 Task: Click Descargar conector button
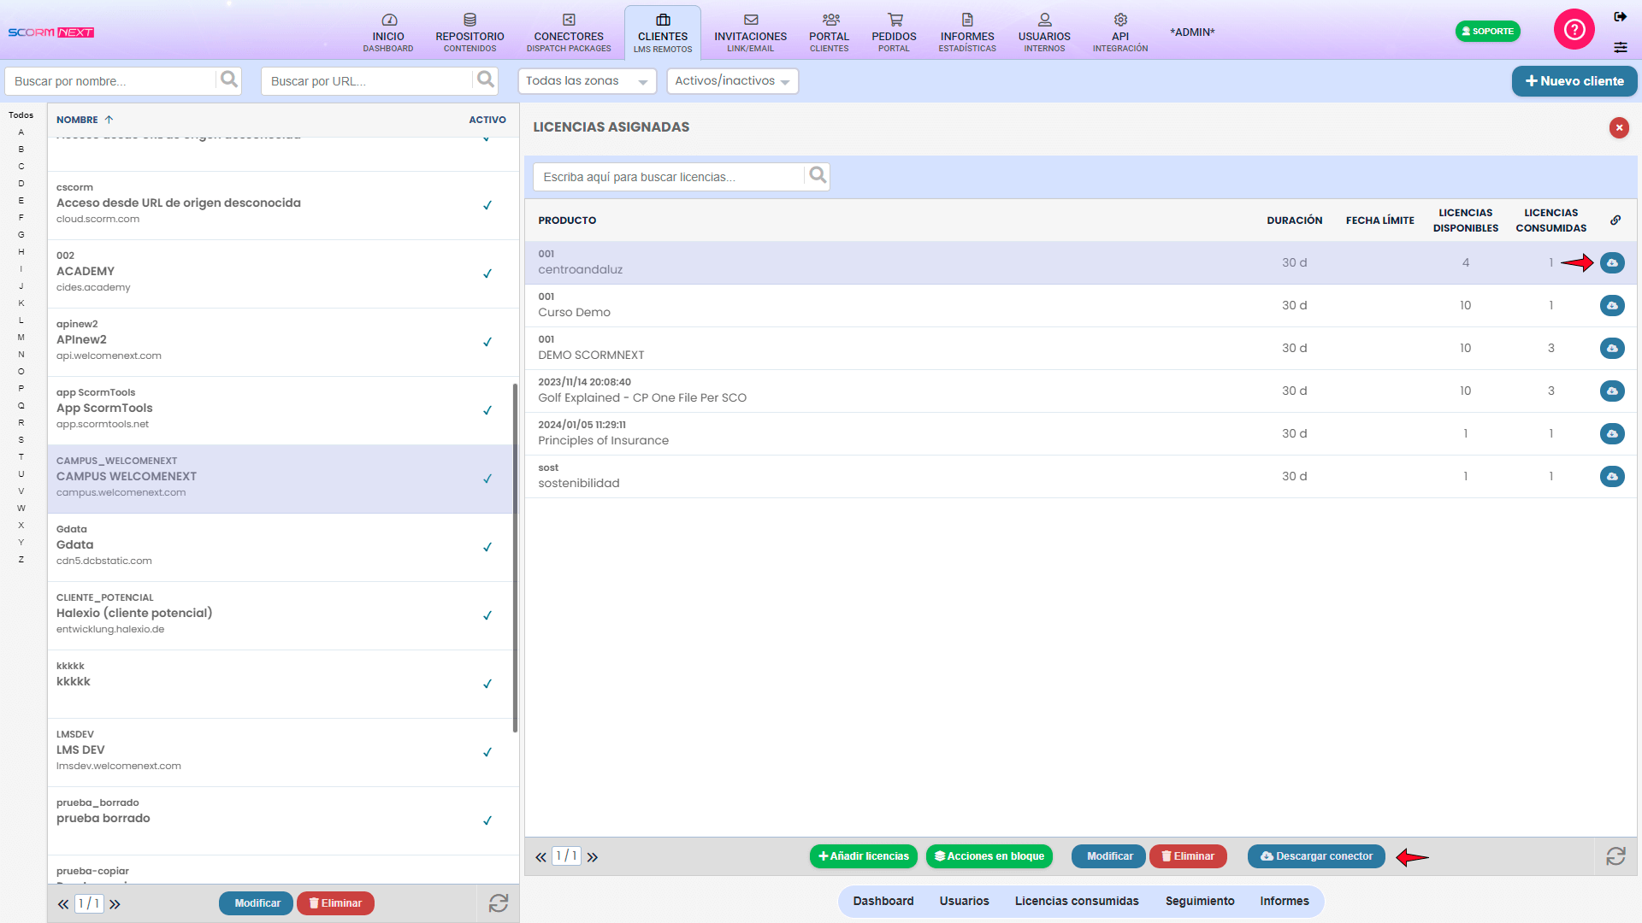point(1316,856)
